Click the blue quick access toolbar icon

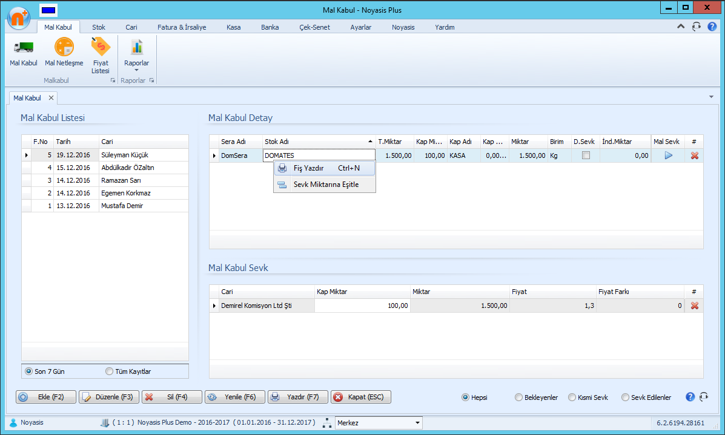click(48, 10)
